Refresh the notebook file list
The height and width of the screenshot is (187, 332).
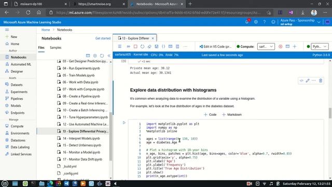[x=102, y=56]
